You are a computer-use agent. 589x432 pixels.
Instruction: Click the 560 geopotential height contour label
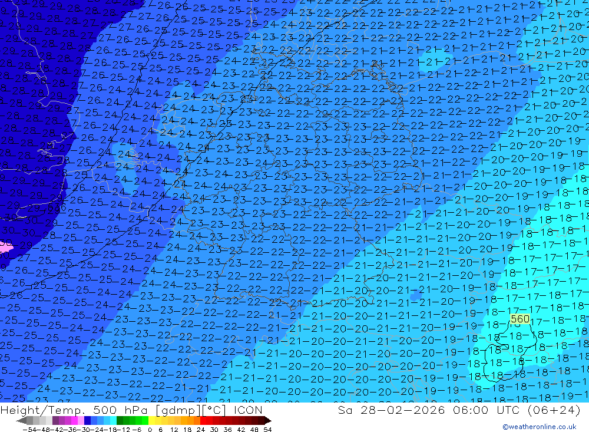(x=520, y=319)
